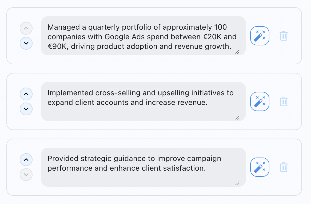
Task: Move the cross-selling bullet up
Action: click(x=26, y=94)
